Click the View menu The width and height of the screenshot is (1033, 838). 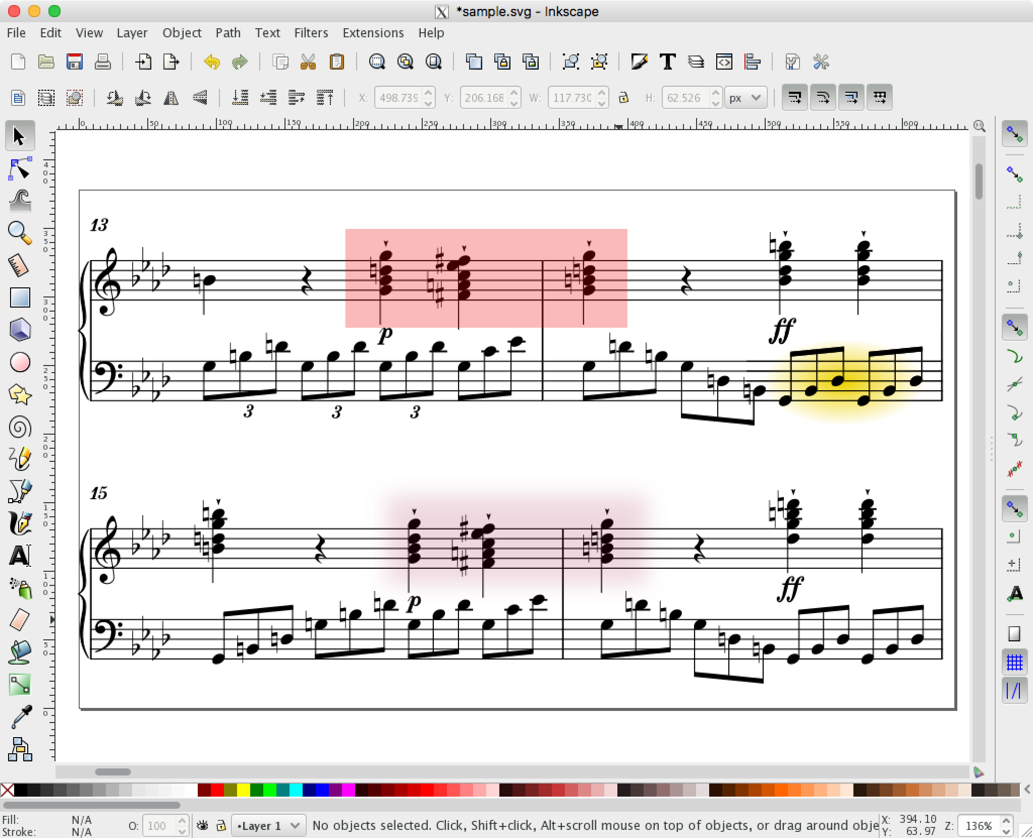[89, 33]
